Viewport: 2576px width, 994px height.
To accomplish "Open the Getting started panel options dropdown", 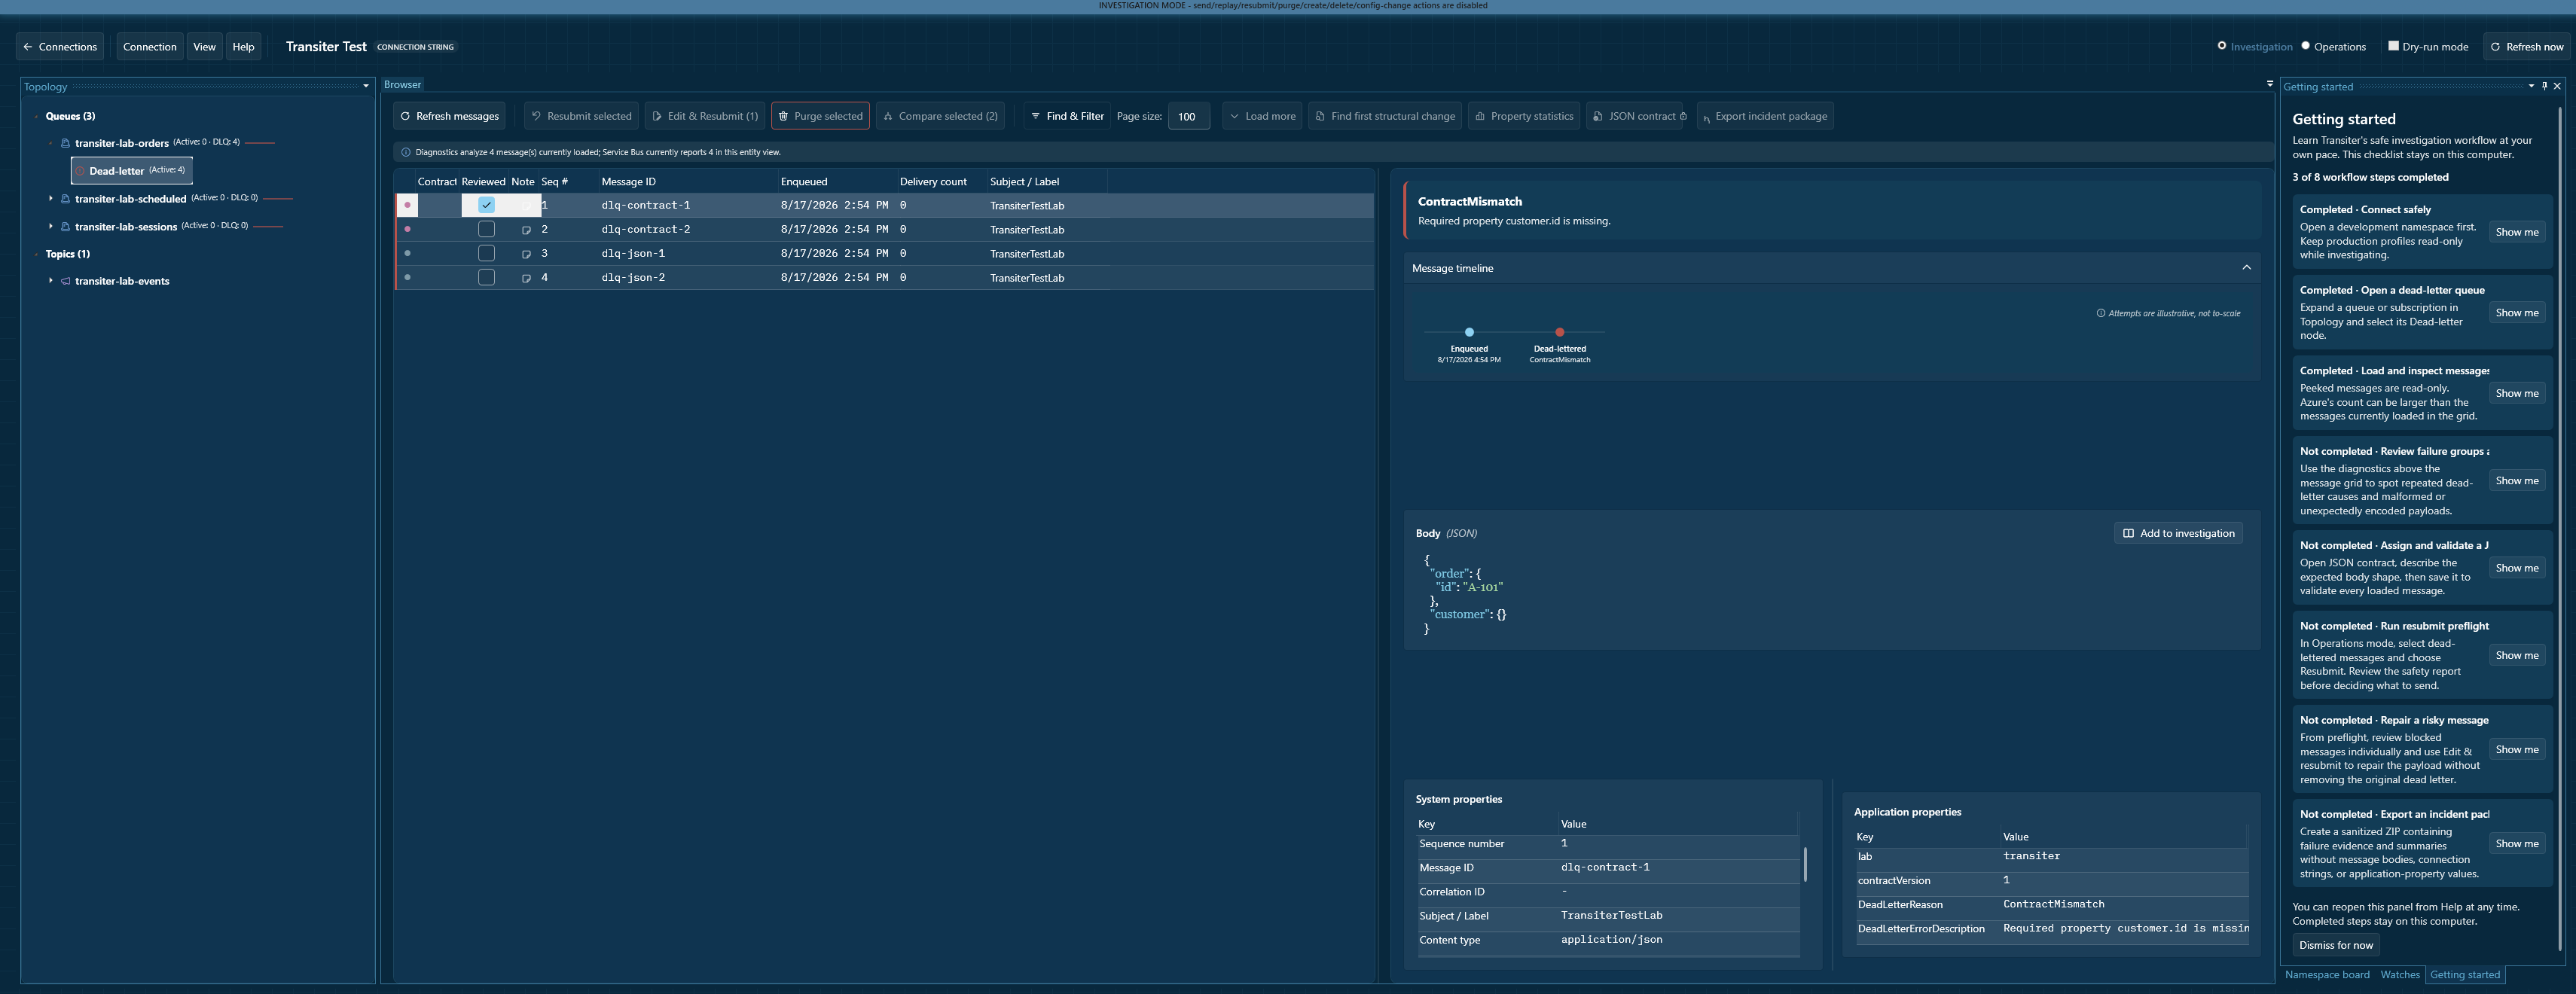I will pos(2531,86).
